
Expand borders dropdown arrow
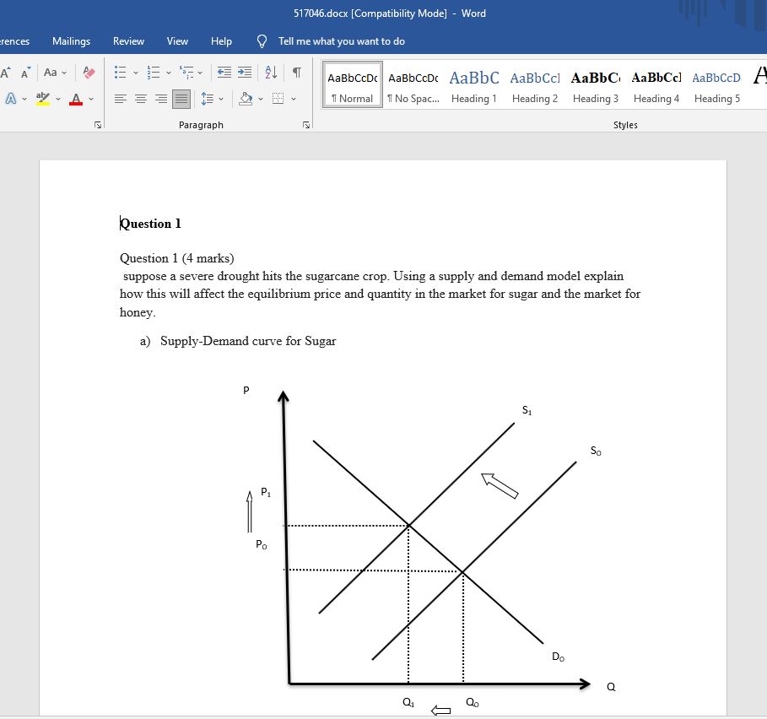tap(294, 100)
